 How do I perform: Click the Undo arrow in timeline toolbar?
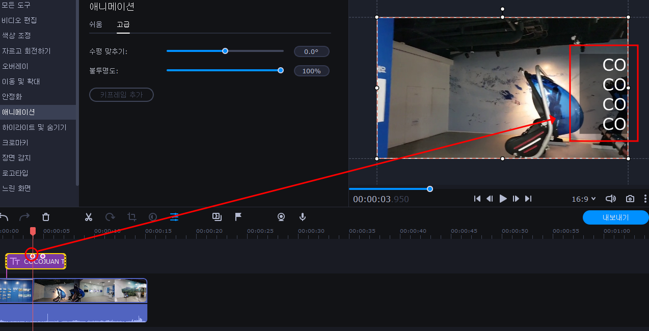4,217
